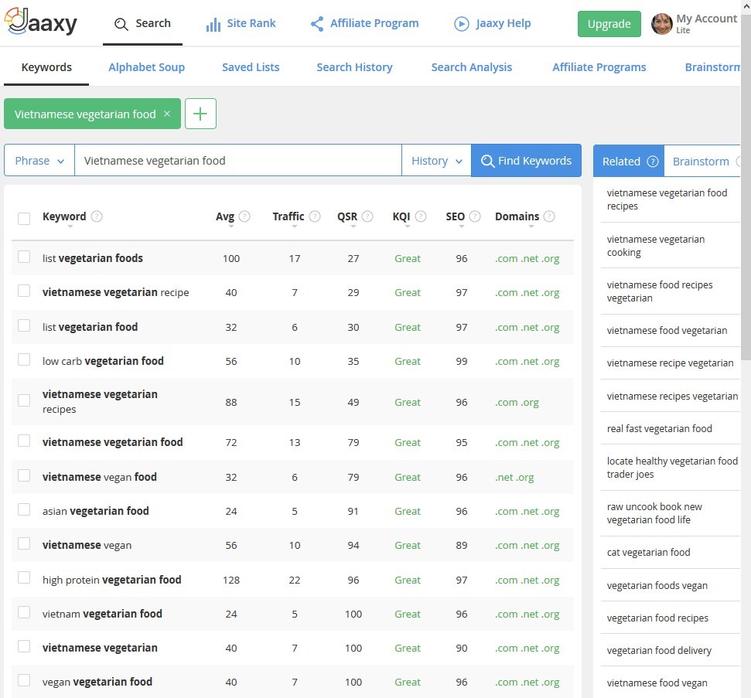
Task: Check the 'list vegetarian foods' row
Action: [x=24, y=257]
